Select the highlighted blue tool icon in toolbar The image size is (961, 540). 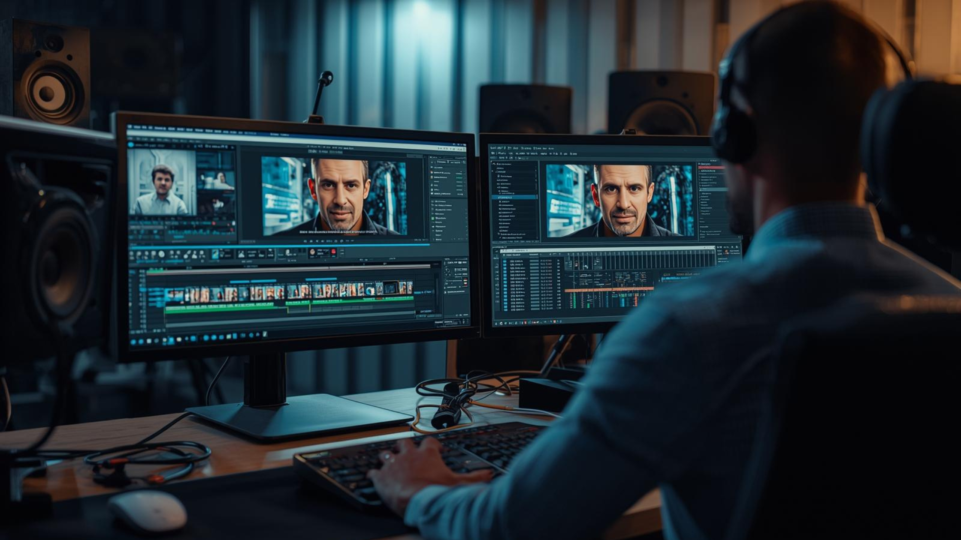pyautogui.click(x=215, y=254)
